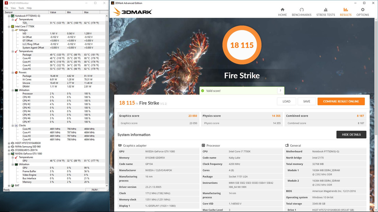Open the View menu in HWMonitor
This screenshot has width=378, height=212.
coord(13,8)
